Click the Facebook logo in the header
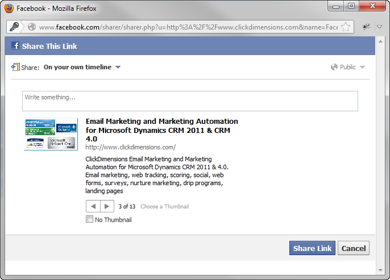 coord(15,46)
